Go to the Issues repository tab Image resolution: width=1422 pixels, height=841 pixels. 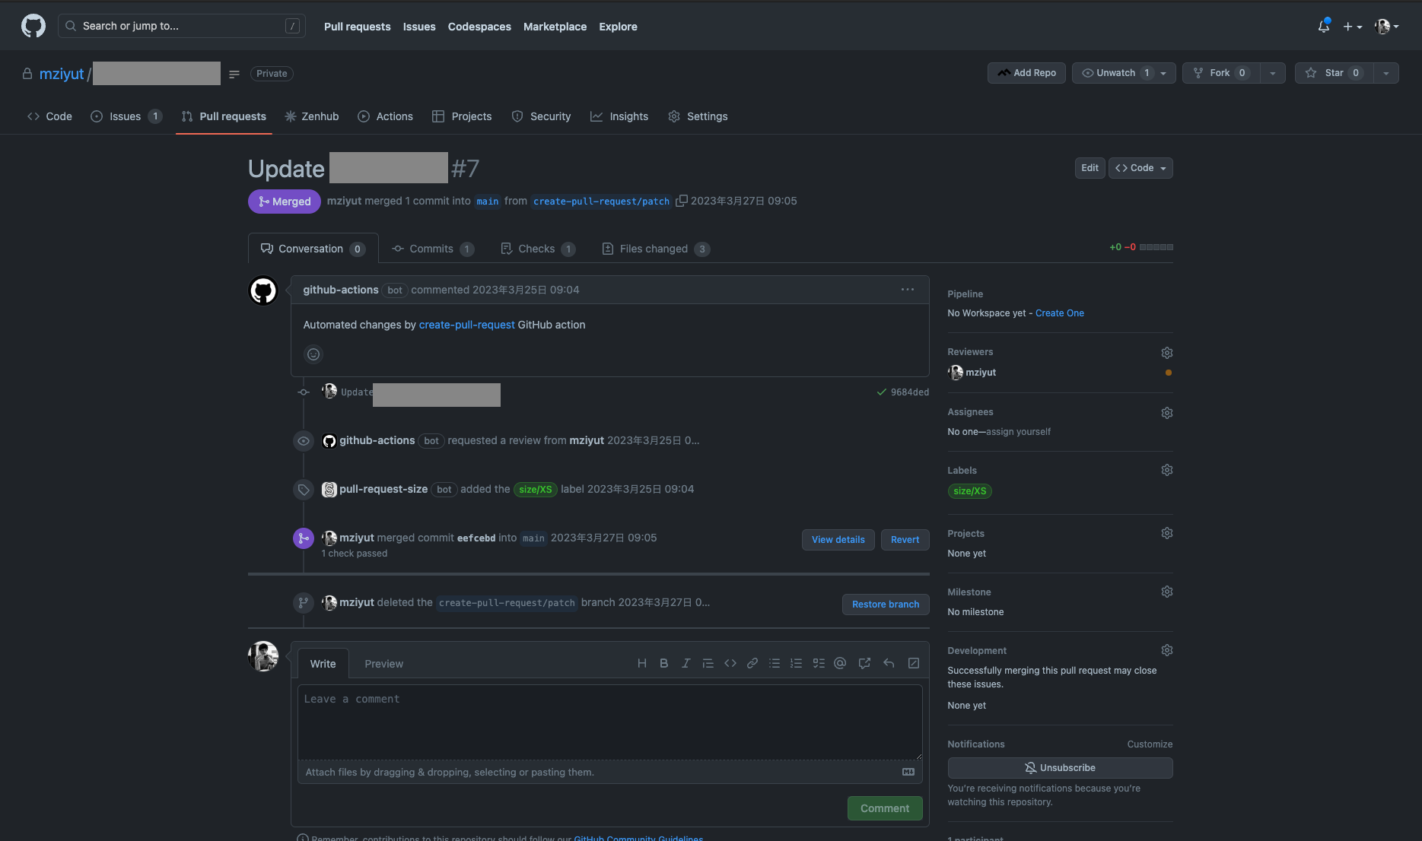126,116
